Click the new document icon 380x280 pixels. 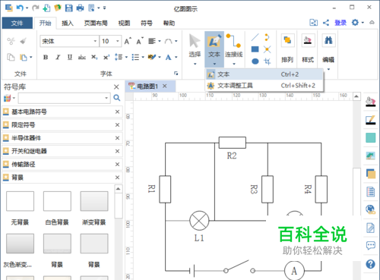[x=46, y=8]
